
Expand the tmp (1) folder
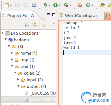click(12, 60)
